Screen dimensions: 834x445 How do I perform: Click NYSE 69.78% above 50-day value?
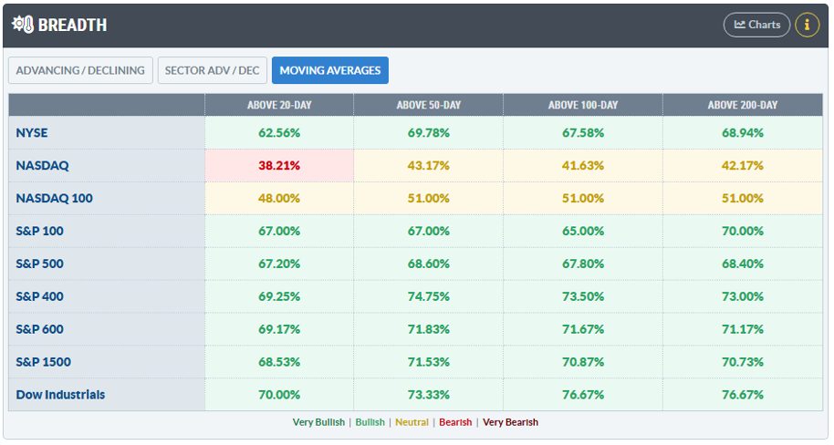(429, 133)
